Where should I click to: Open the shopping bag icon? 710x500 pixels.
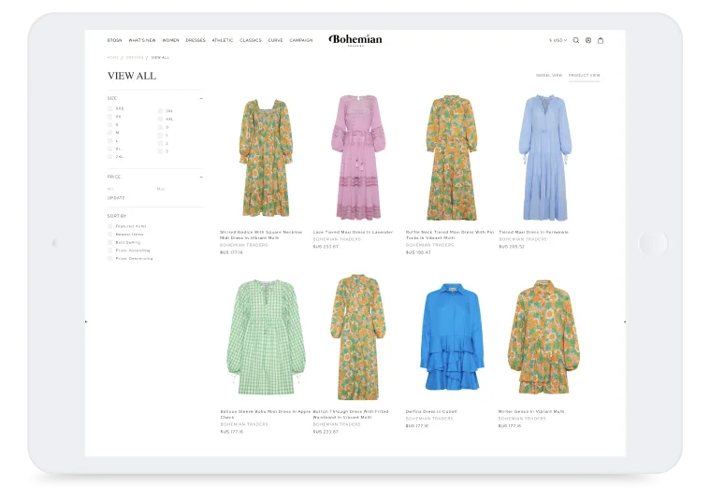601,40
